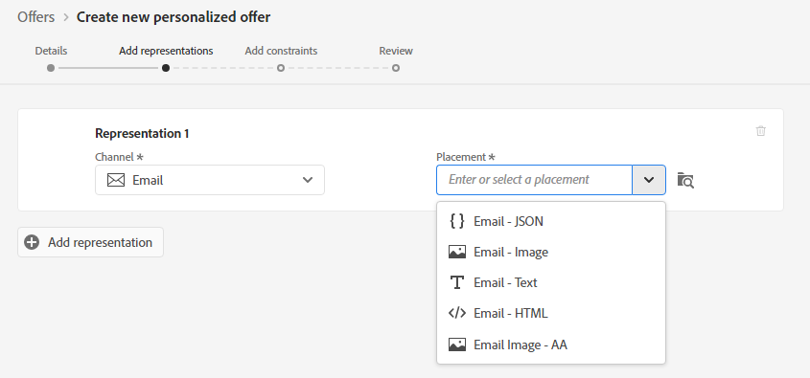The height and width of the screenshot is (378, 810).
Task: Click the plus icon on Add representation
Action: pos(32,242)
